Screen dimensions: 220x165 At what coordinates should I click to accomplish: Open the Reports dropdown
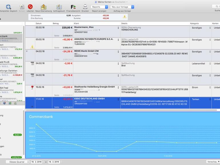[99, 7]
